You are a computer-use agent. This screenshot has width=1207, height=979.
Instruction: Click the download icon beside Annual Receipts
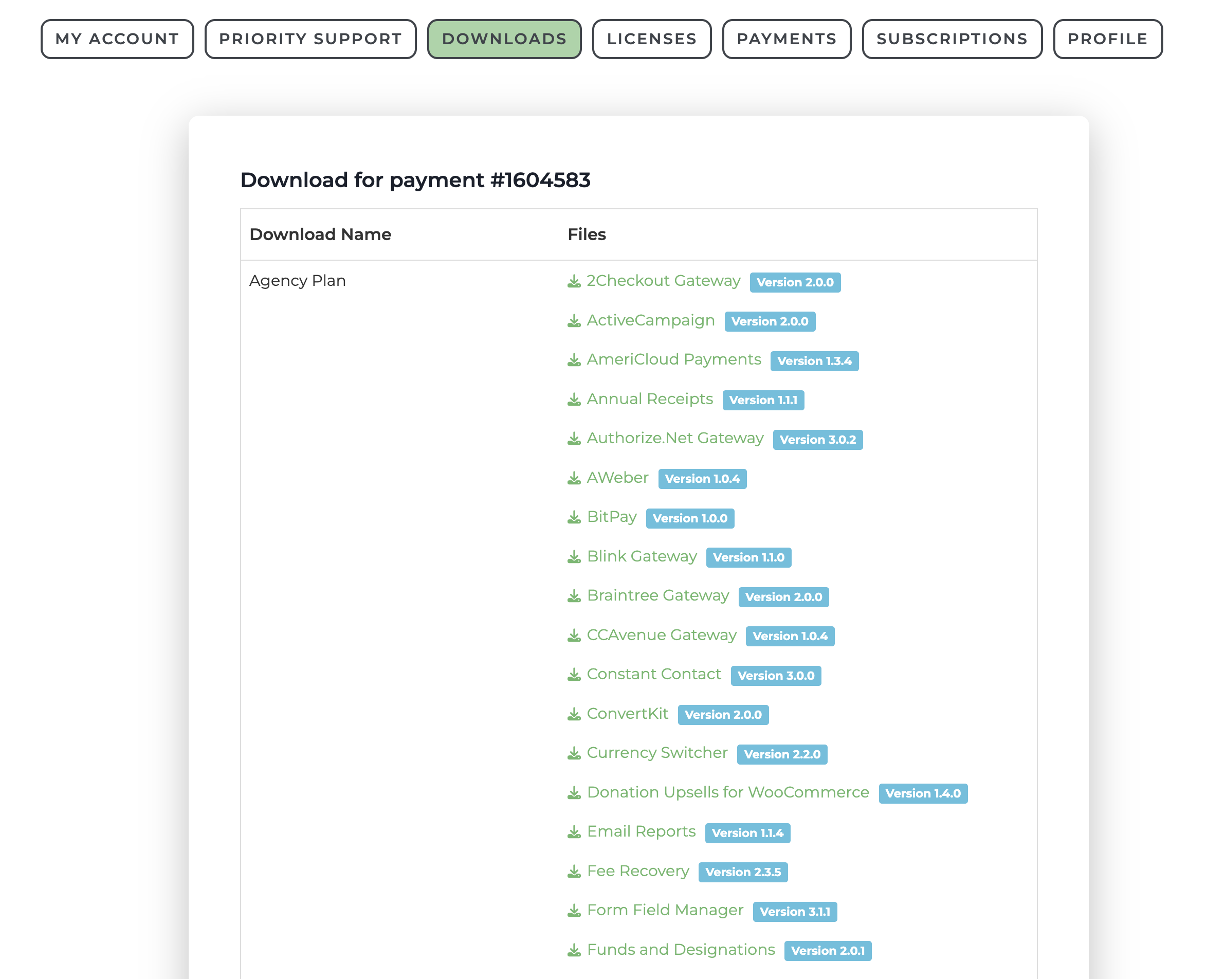point(573,398)
